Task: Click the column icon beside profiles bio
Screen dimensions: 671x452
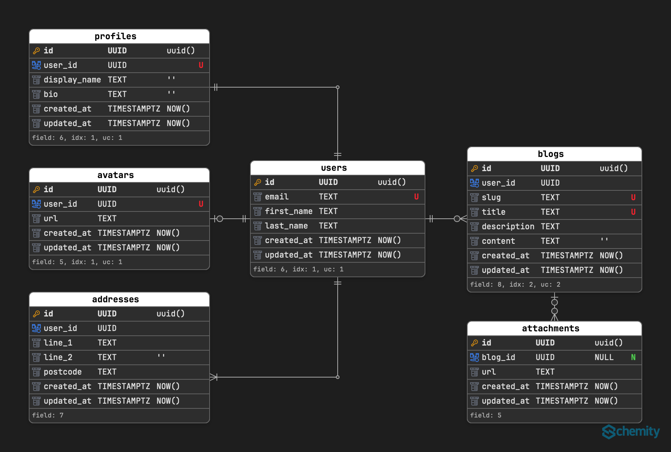Action: pos(36,94)
